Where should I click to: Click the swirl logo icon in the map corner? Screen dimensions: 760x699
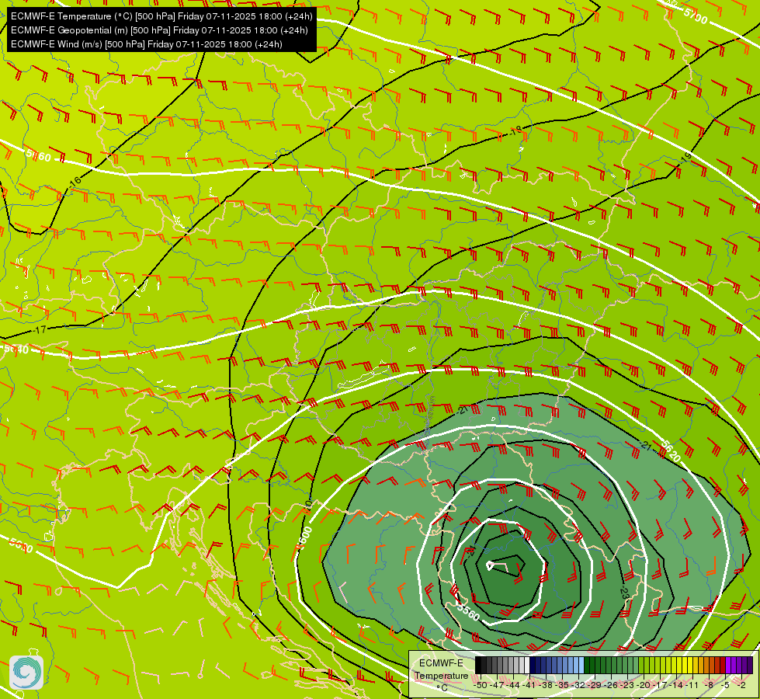click(x=26, y=673)
